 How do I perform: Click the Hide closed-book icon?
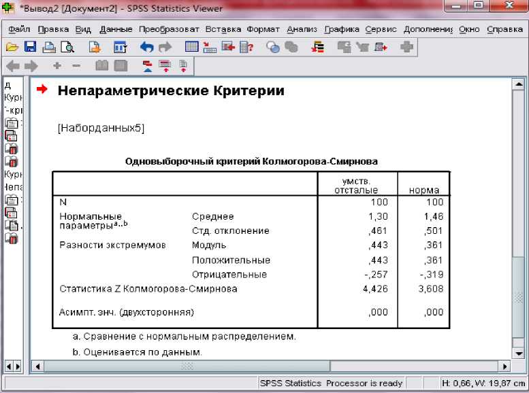[121, 66]
